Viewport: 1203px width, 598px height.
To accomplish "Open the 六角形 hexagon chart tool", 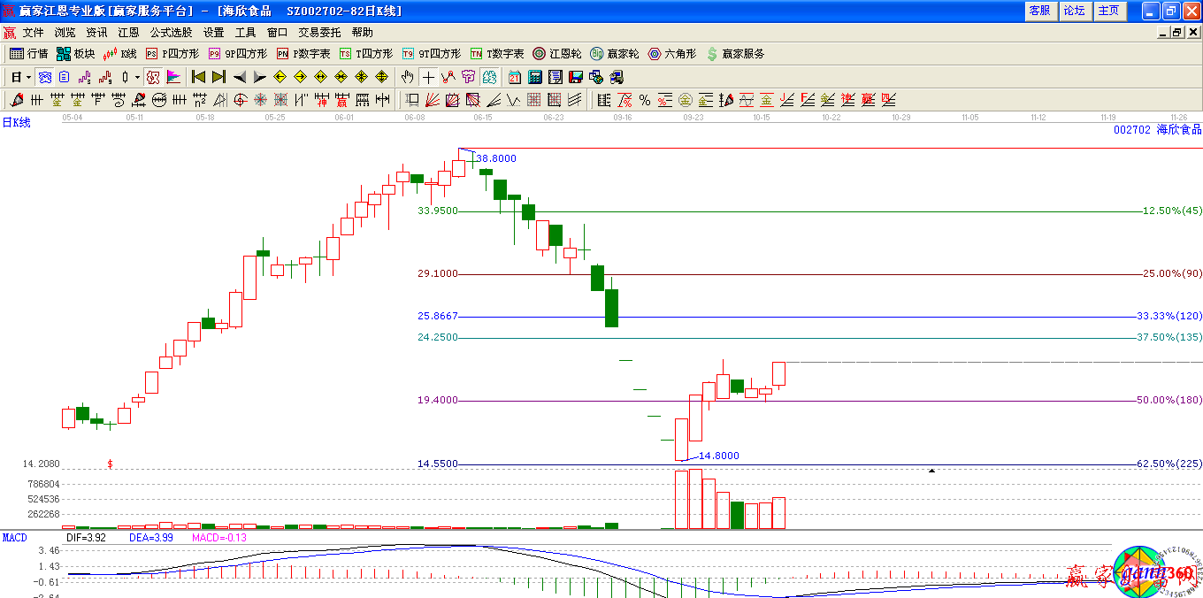I will (x=671, y=54).
